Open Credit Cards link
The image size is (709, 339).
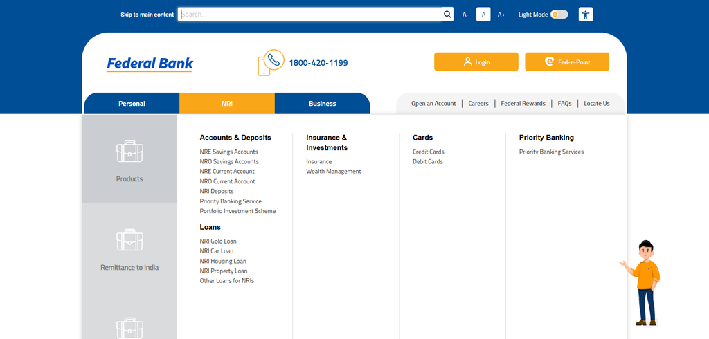(x=428, y=152)
